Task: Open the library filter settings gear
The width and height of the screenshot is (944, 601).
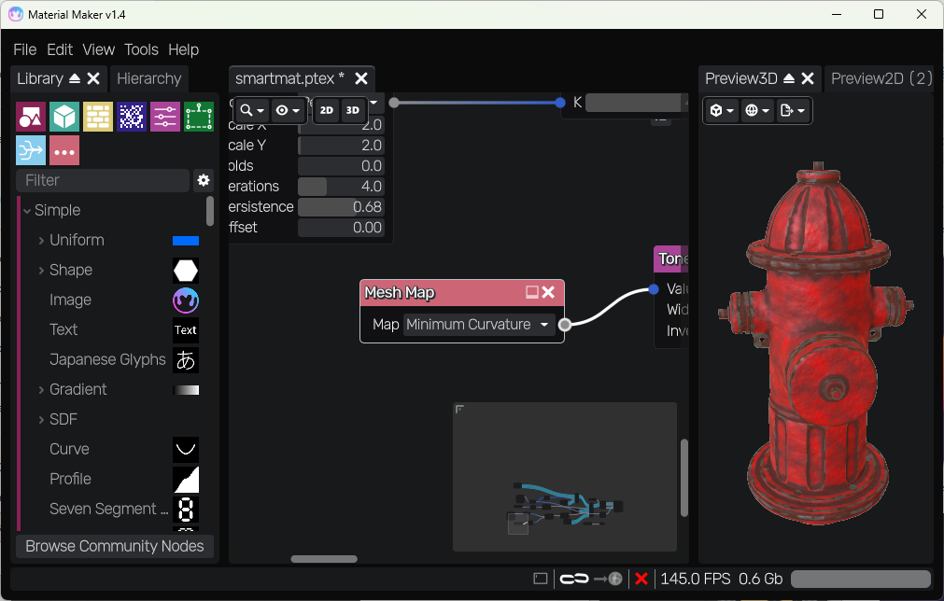Action: (x=204, y=180)
